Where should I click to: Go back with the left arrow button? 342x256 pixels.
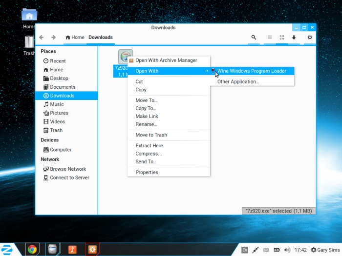42,37
